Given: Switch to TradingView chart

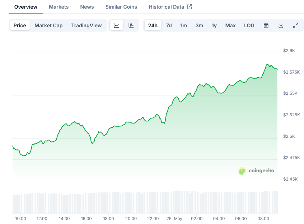Looking at the screenshot, I should click(86, 25).
